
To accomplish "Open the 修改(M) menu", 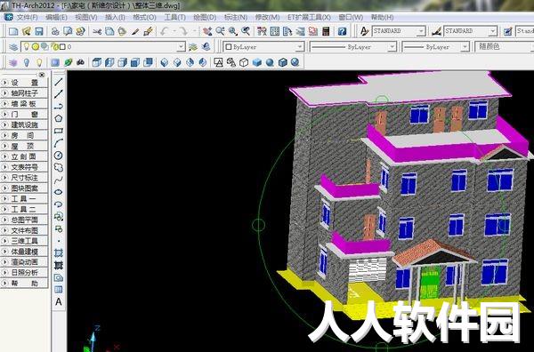I will (267, 18).
